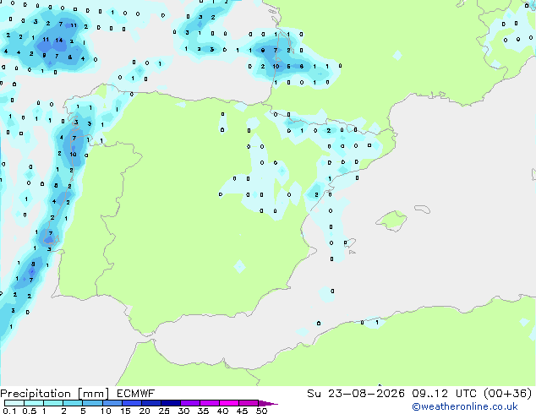Click the '14' precipitation value on the map
Image resolution: width=536 pixels, height=414 pixels.
point(59,41)
